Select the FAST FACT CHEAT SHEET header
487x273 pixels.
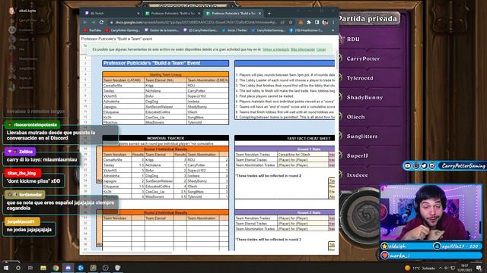285,138
